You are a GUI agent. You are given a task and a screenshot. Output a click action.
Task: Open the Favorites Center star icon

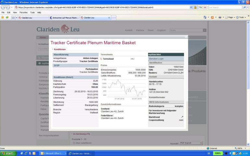(3, 17)
